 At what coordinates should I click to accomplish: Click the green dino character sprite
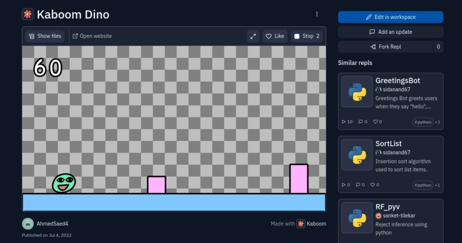(x=64, y=183)
